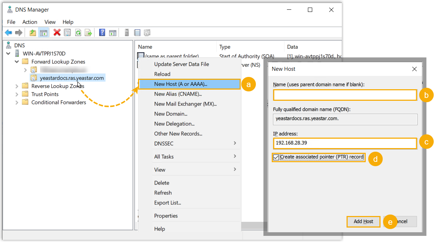Open Help using blue question mark icon
Image resolution: width=434 pixels, height=242 pixels.
point(102,33)
